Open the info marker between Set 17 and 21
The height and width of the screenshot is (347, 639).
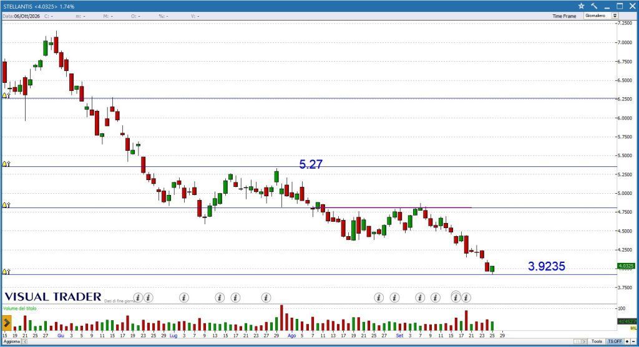pos(466,298)
